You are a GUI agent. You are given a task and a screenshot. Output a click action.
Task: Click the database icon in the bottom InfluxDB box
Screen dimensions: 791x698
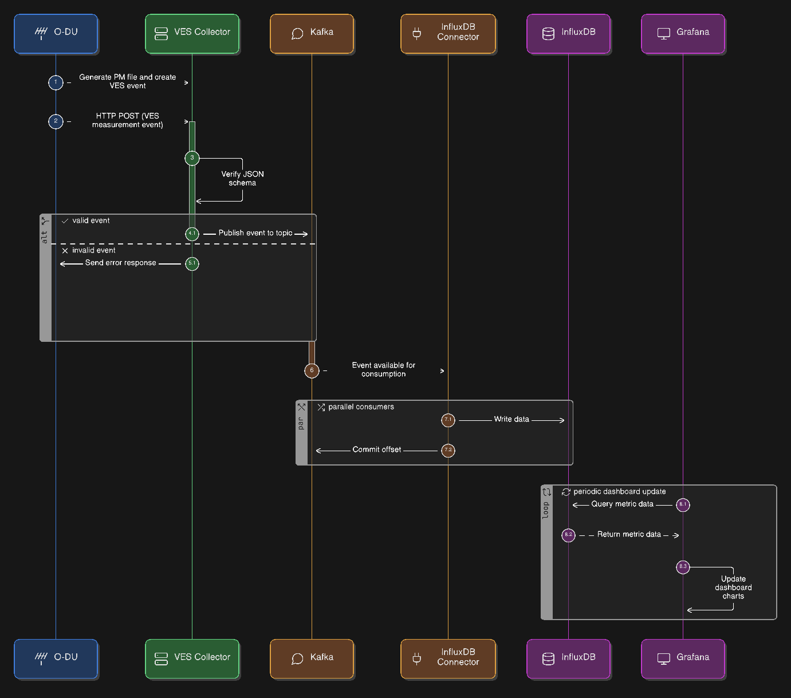click(x=548, y=659)
